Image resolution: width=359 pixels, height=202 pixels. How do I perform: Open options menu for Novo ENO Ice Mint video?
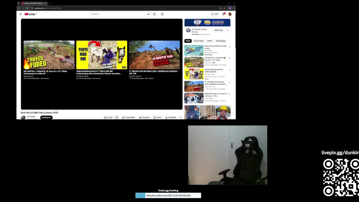pyautogui.click(x=229, y=47)
